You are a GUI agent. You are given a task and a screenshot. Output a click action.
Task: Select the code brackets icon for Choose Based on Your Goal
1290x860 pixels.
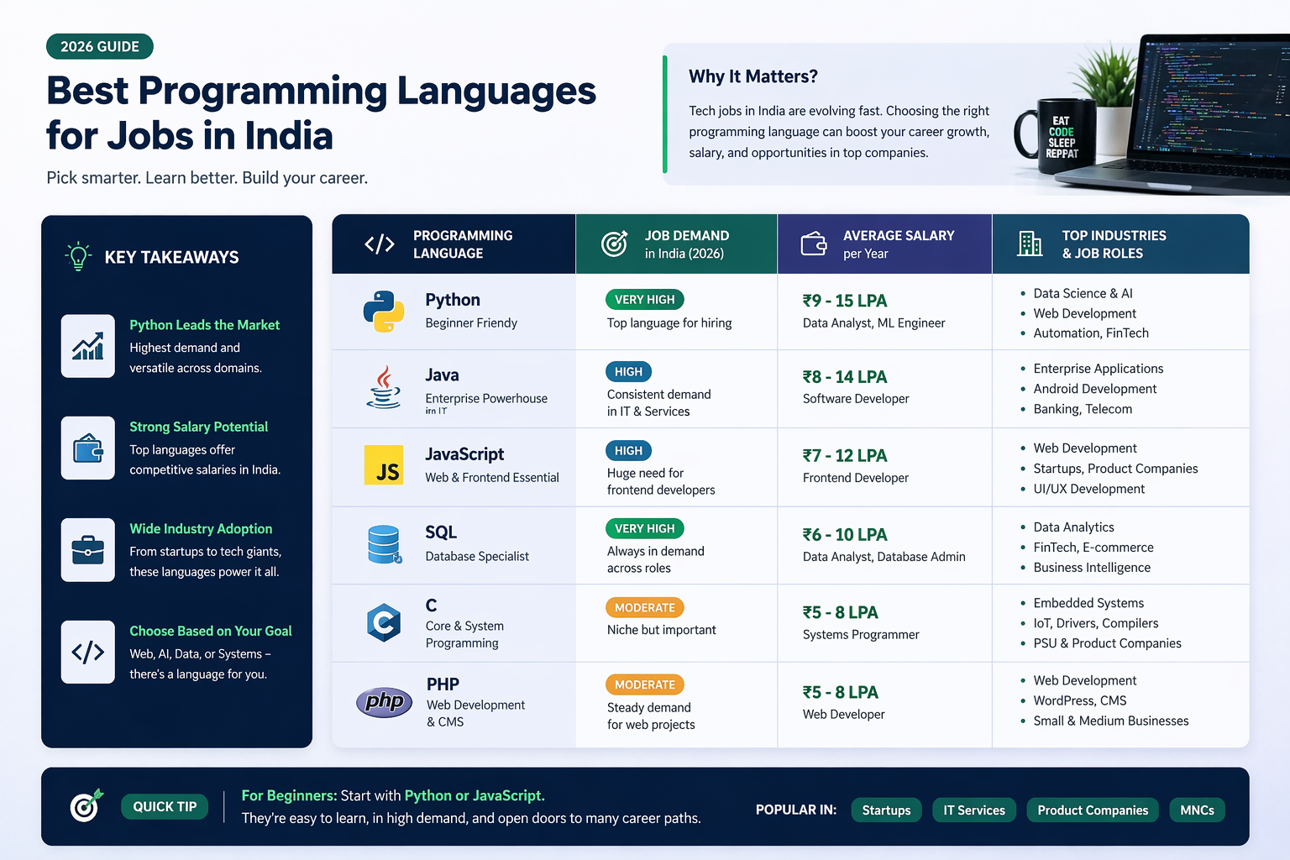click(88, 652)
